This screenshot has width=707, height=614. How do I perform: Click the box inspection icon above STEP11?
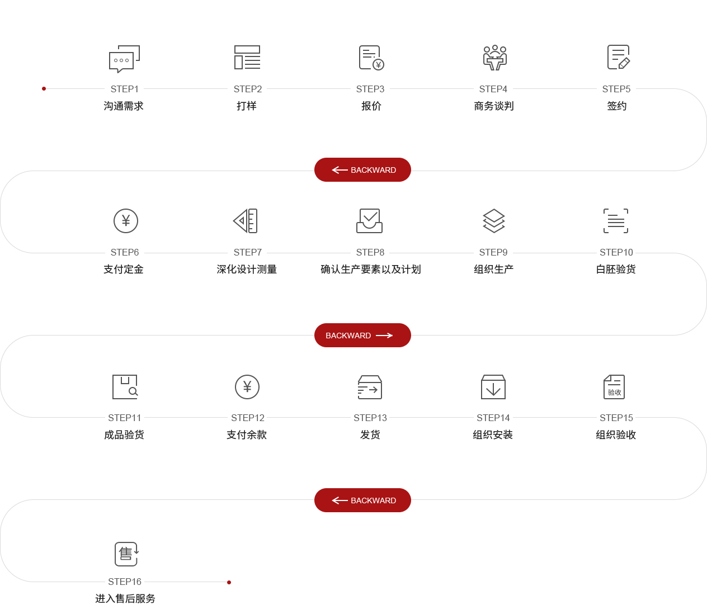[125, 386]
